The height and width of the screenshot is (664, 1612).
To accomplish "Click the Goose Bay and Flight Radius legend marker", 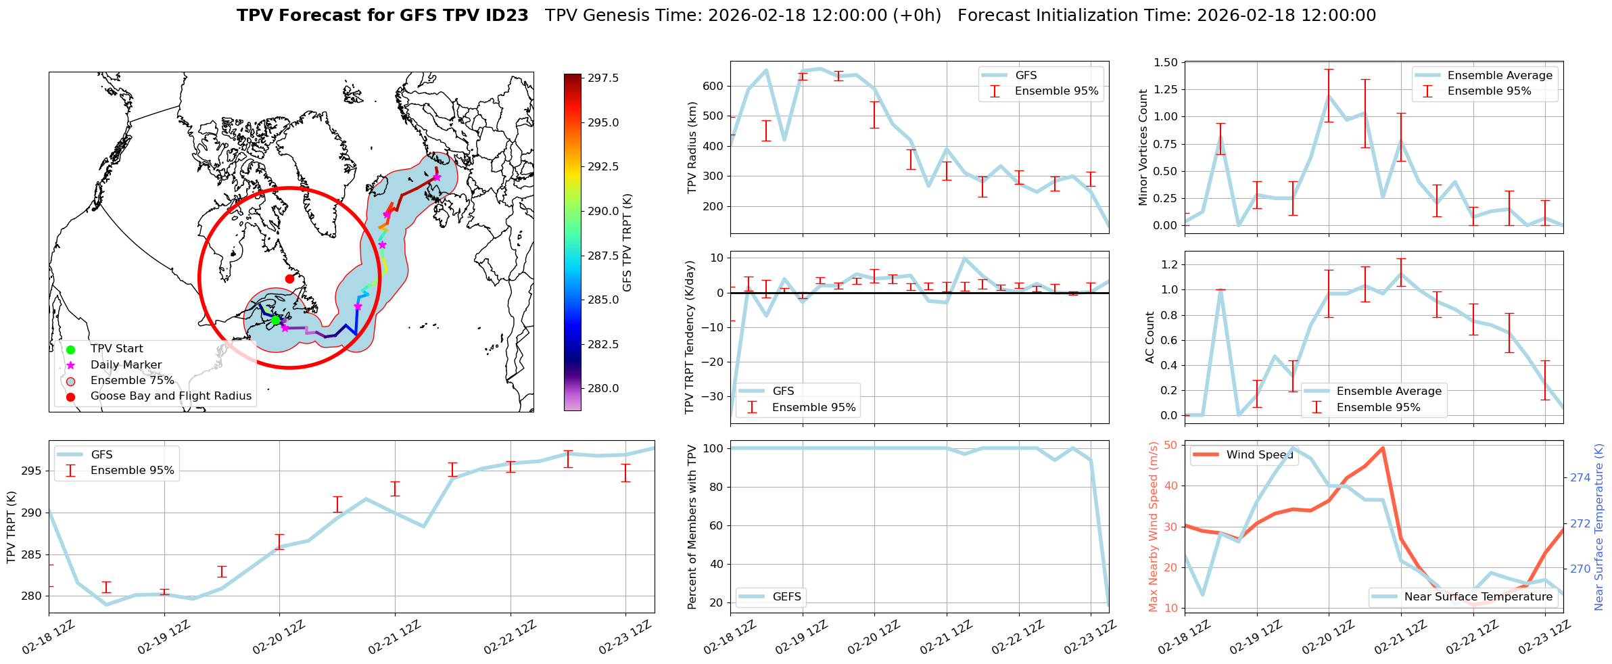I will tap(70, 397).
